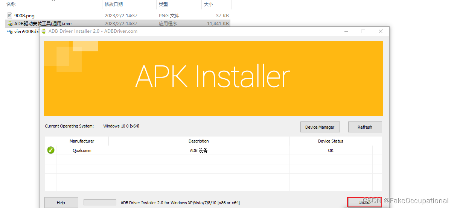Screen dimensions: 454x208
Task: Click the Install button
Action: pyautogui.click(x=364, y=202)
